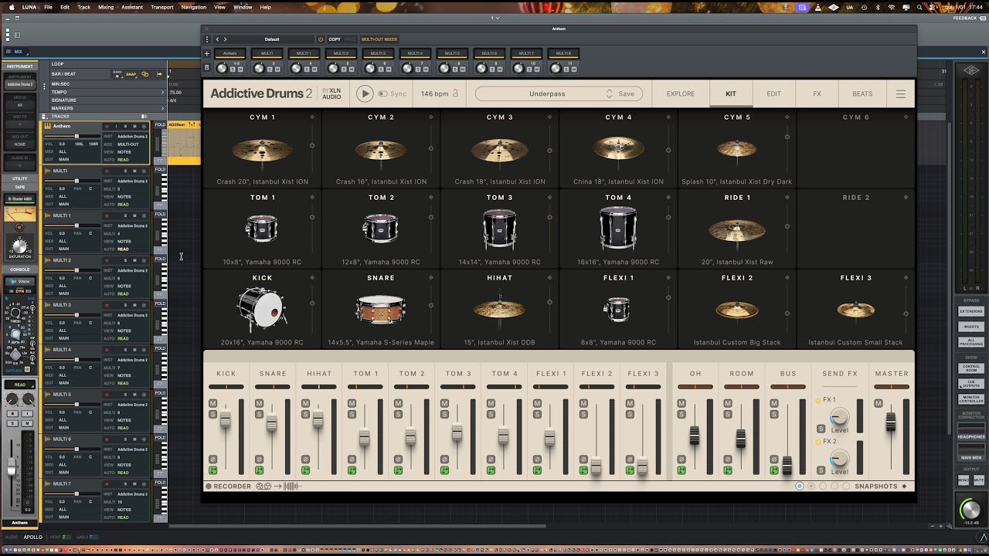Viewport: 989px width, 556px height.
Task: Mute the HIHAT mixer channel
Action: coord(305,403)
